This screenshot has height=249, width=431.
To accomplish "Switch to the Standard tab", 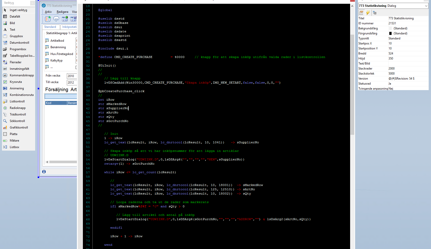I will [50, 27].
